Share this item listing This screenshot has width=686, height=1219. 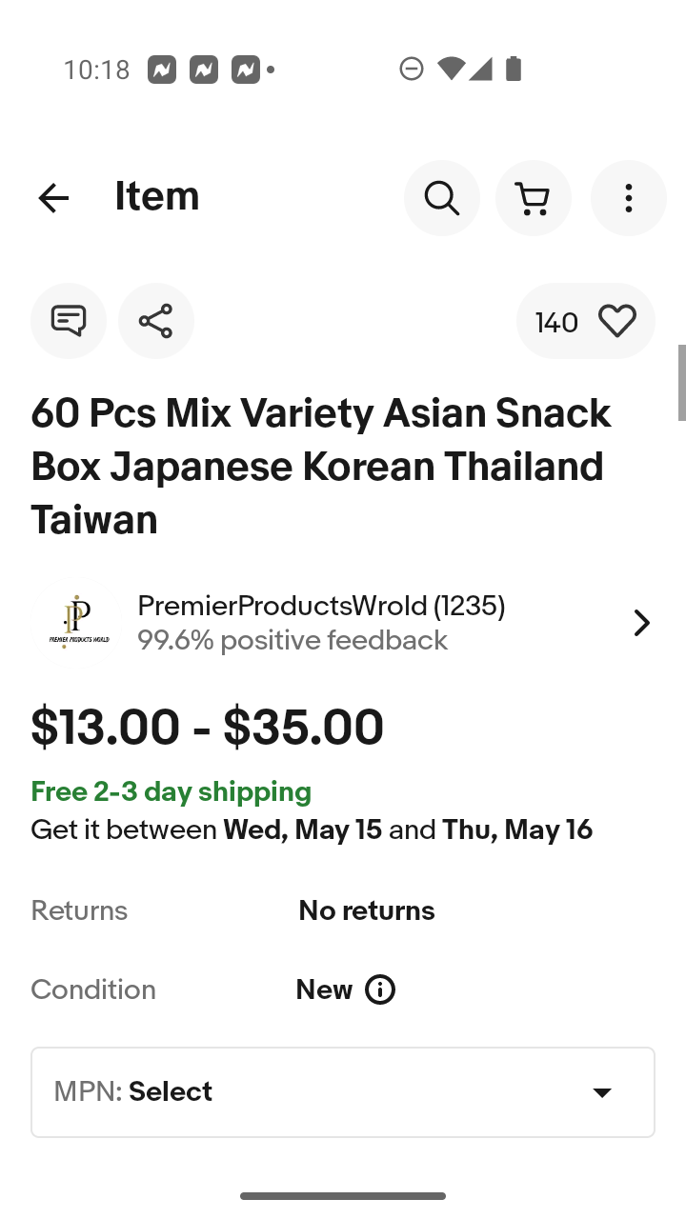point(156,321)
